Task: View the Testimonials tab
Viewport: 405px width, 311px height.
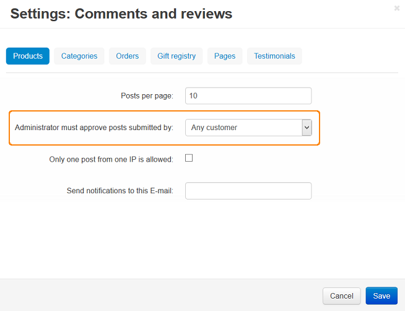Action: coord(274,56)
